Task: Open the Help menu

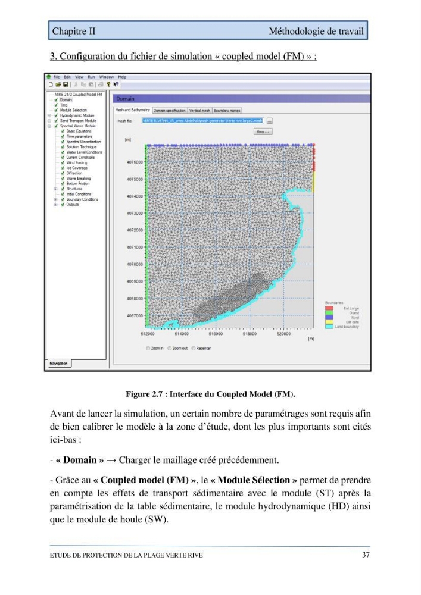Action: pos(122,77)
